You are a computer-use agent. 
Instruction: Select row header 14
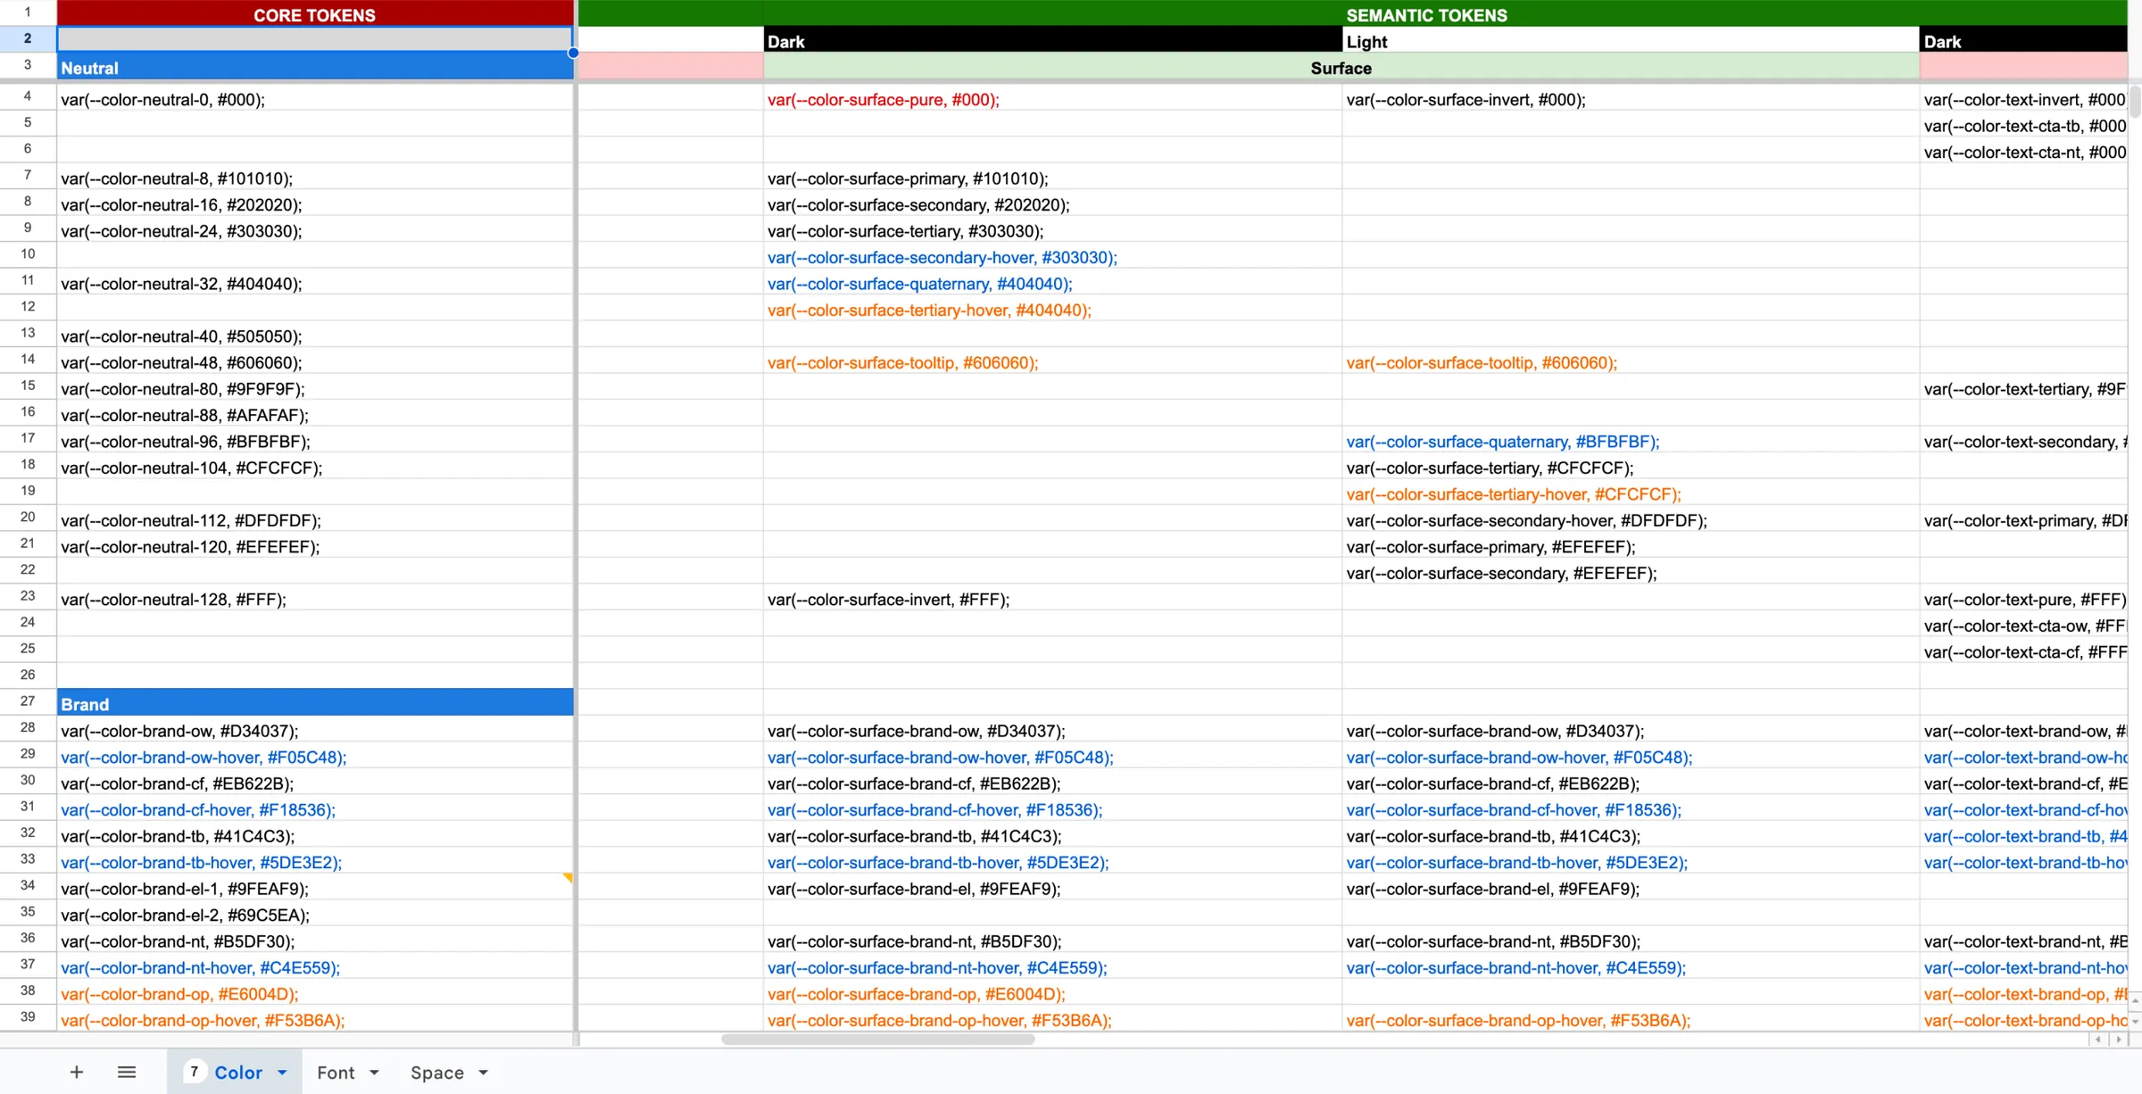point(28,360)
